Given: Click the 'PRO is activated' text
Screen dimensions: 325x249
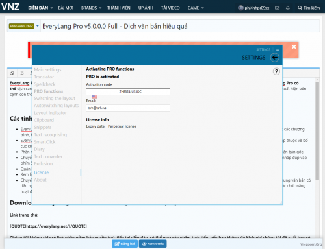Looking at the screenshot, I should 103,77.
